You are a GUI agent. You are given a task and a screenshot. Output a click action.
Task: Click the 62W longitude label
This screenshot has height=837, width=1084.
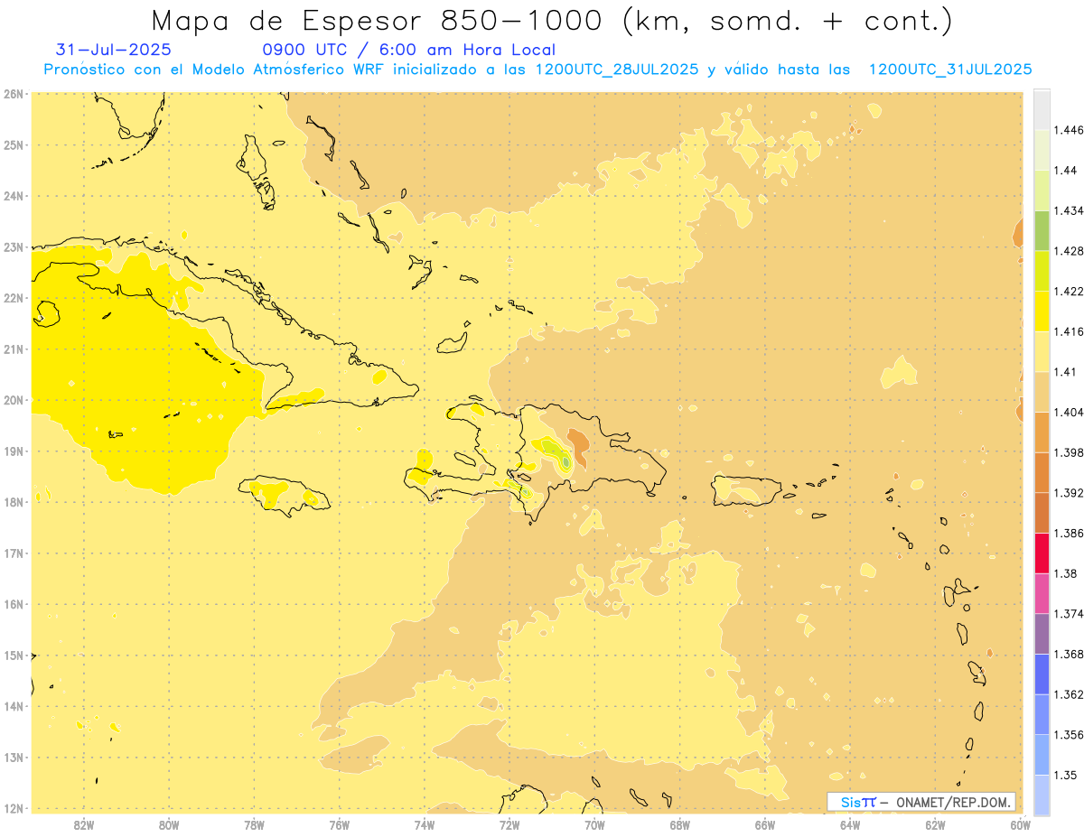pyautogui.click(x=935, y=824)
